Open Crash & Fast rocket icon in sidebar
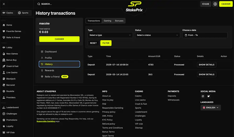The image size is (234, 137). click(x=4, y=66)
